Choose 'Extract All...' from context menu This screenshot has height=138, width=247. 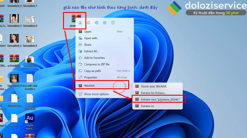[105, 51]
